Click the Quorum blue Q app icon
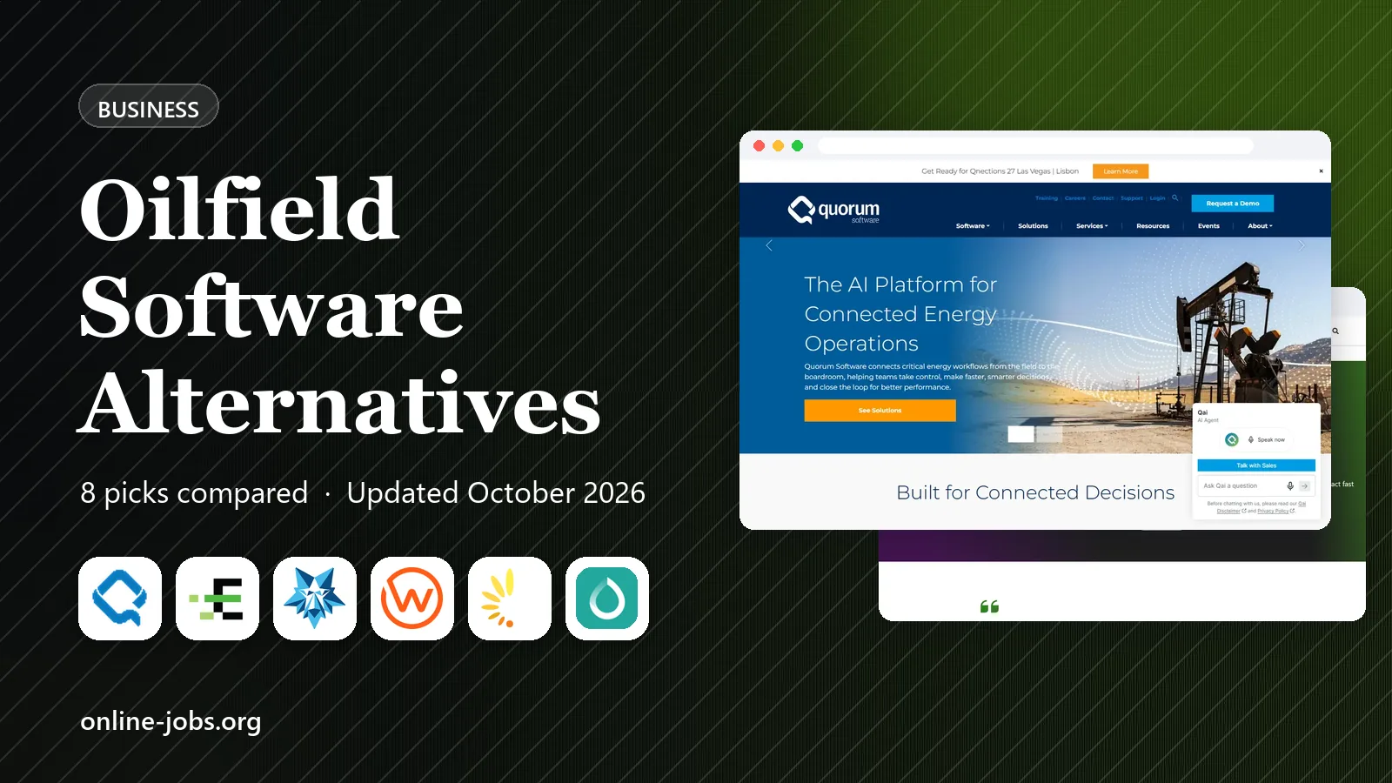Viewport: 1392px width, 783px height. click(120, 599)
